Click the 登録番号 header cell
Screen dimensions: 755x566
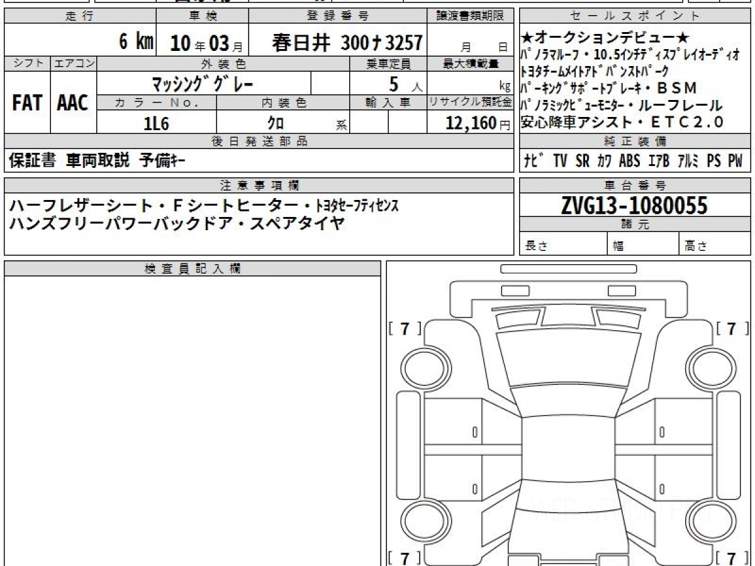coord(338,16)
